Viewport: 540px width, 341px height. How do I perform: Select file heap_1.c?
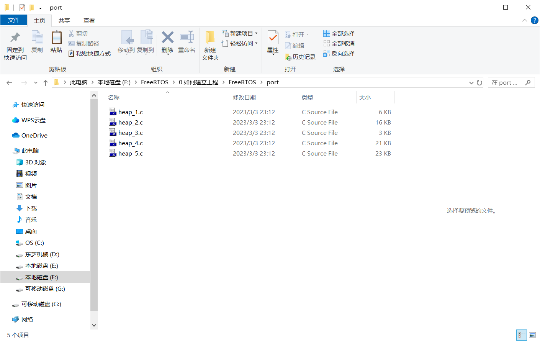pyautogui.click(x=131, y=112)
